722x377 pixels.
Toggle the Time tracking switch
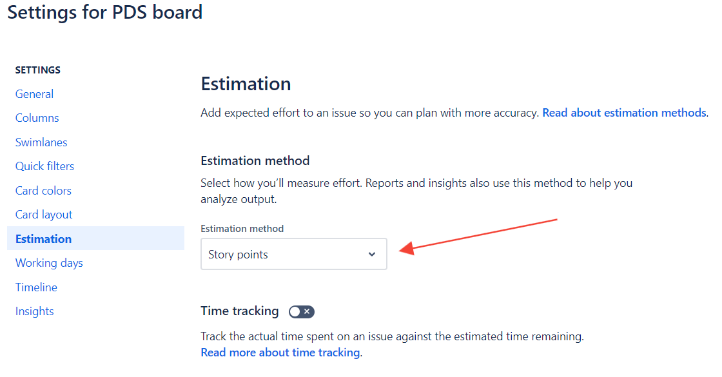click(x=301, y=312)
